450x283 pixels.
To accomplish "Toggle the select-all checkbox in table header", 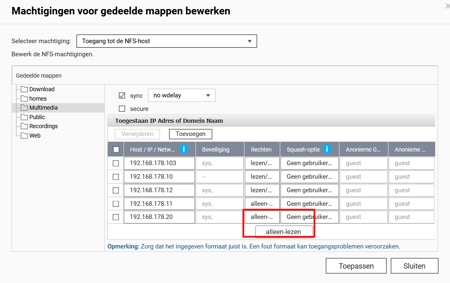I will tap(116, 150).
